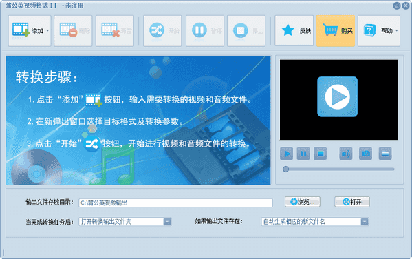
Task: Stop the preview player
Action: (x=321, y=154)
